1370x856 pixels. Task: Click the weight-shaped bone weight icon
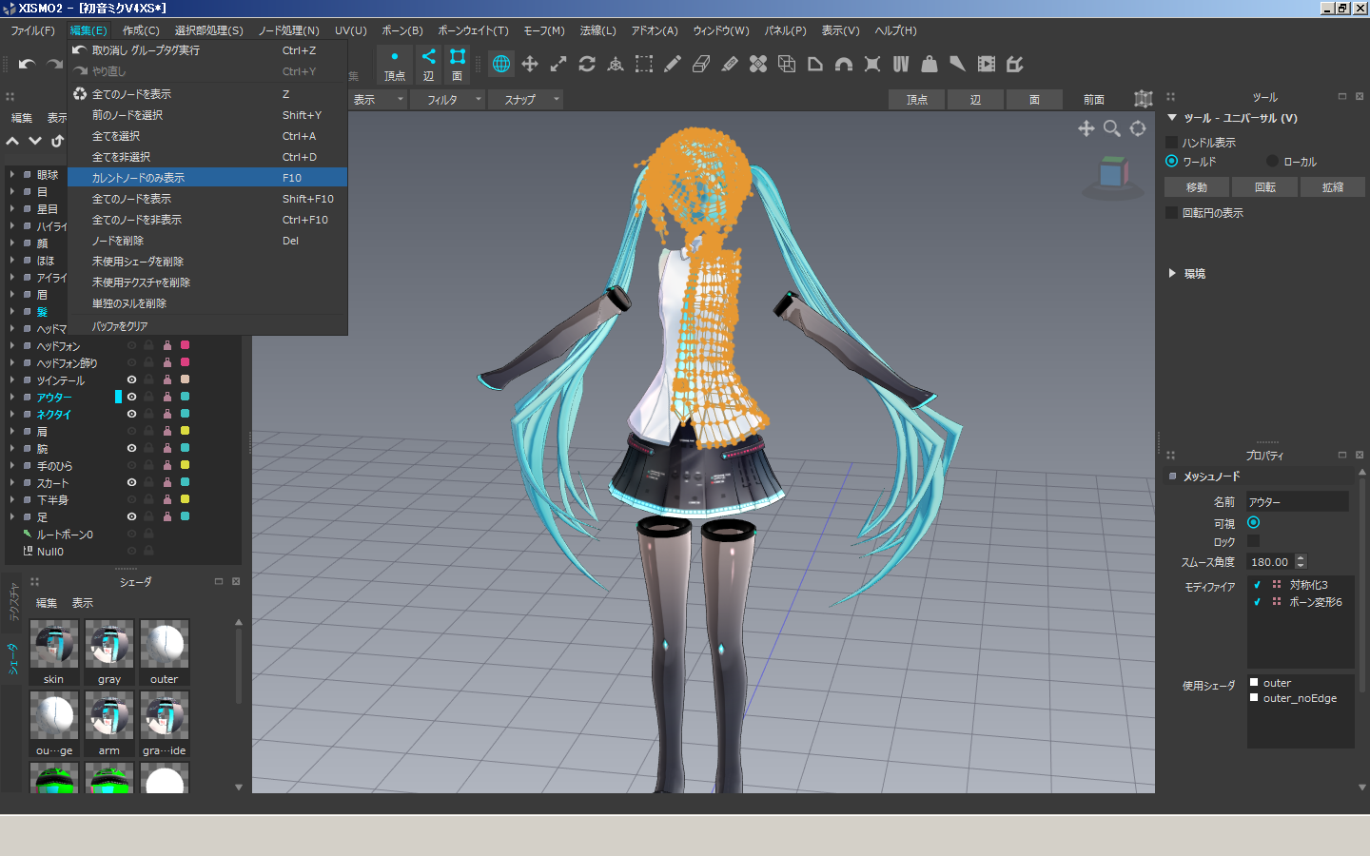[930, 64]
